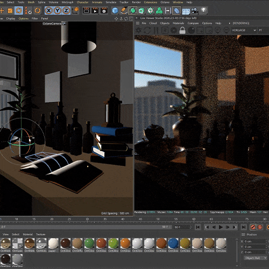The image size is (269, 269).
Task: Toggle the X axis lock icon
Action: pyautogui.click(x=48, y=11)
